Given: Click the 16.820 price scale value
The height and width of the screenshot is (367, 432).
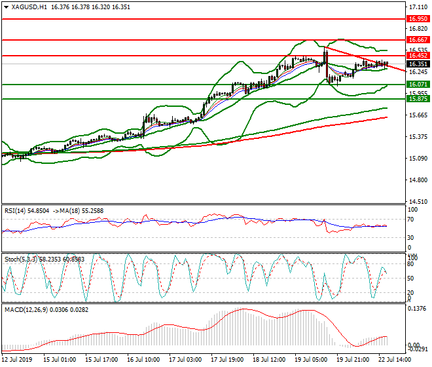Looking at the screenshot, I should (418, 29).
